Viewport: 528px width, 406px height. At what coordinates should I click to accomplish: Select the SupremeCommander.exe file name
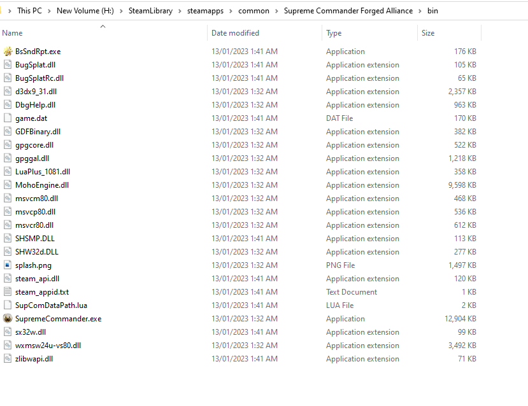click(58, 319)
